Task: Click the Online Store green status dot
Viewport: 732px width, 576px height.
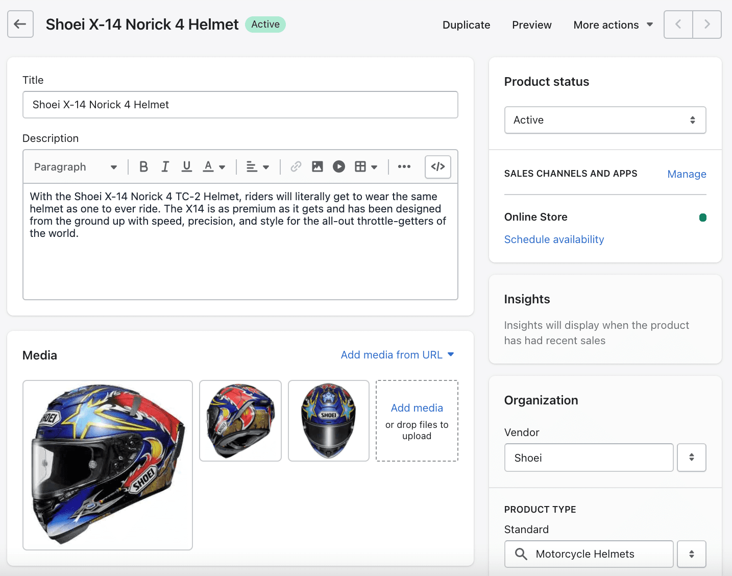Action: [x=702, y=218]
